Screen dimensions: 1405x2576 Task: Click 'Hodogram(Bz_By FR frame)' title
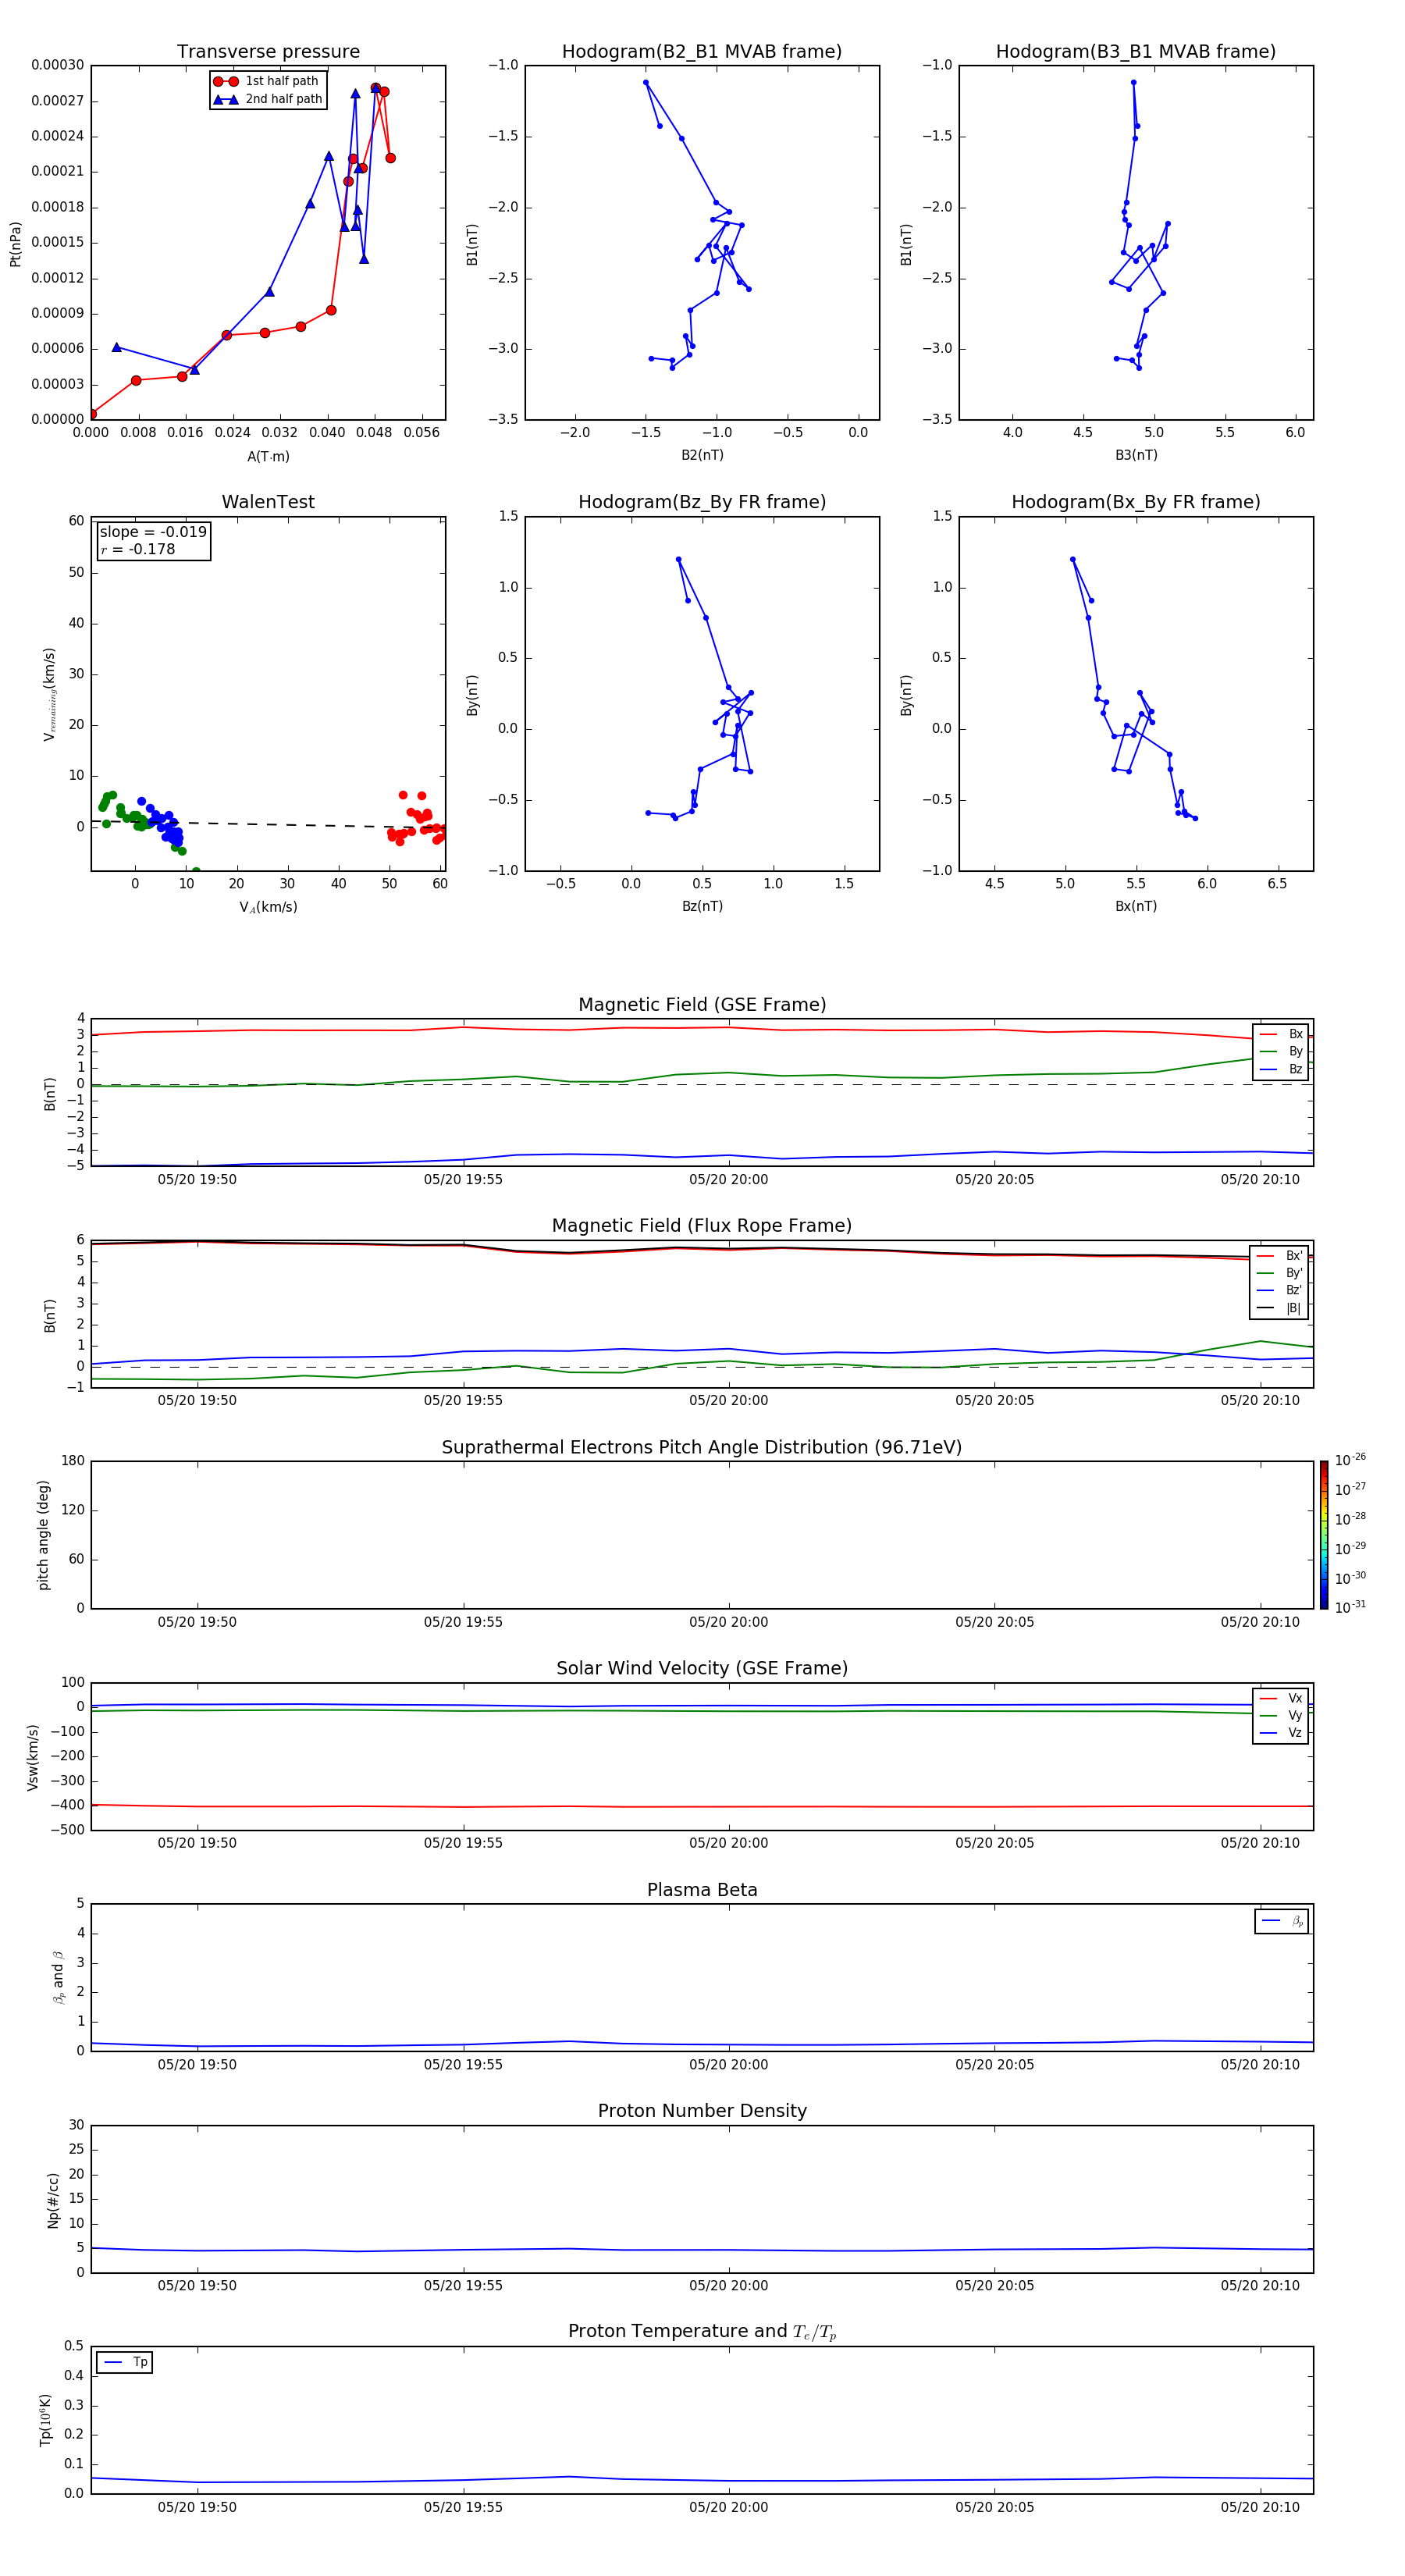click(702, 502)
